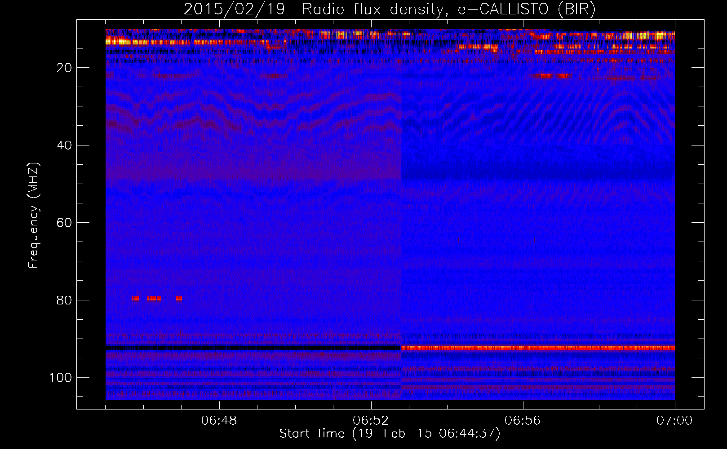Screen dimensions: 727x449
Task: Click the bright red band near 92 MHz
Action: (538, 348)
